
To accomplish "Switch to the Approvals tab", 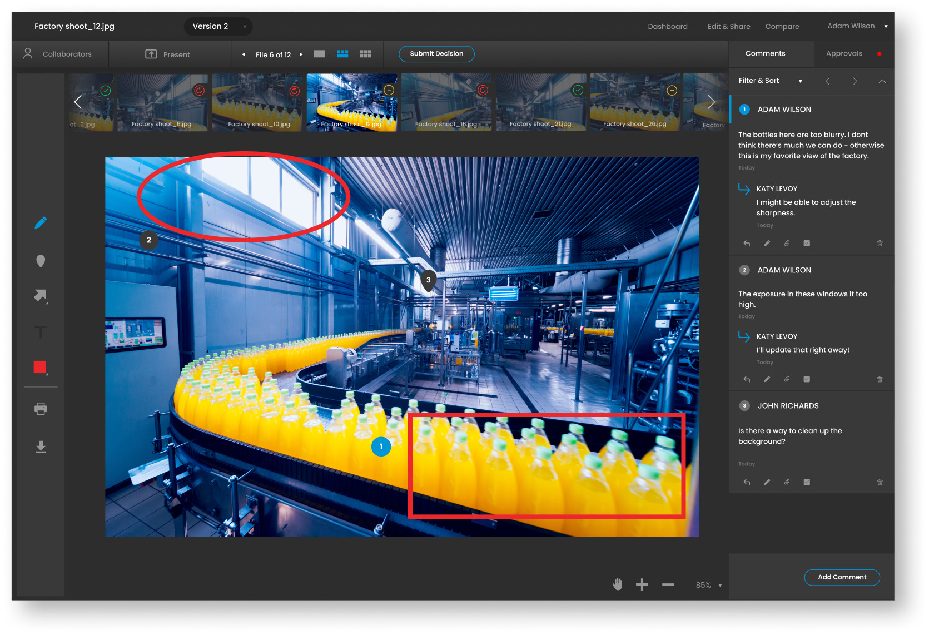I will coord(844,54).
